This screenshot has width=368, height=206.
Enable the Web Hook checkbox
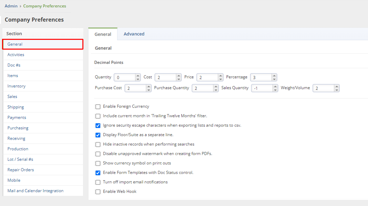(x=98, y=192)
